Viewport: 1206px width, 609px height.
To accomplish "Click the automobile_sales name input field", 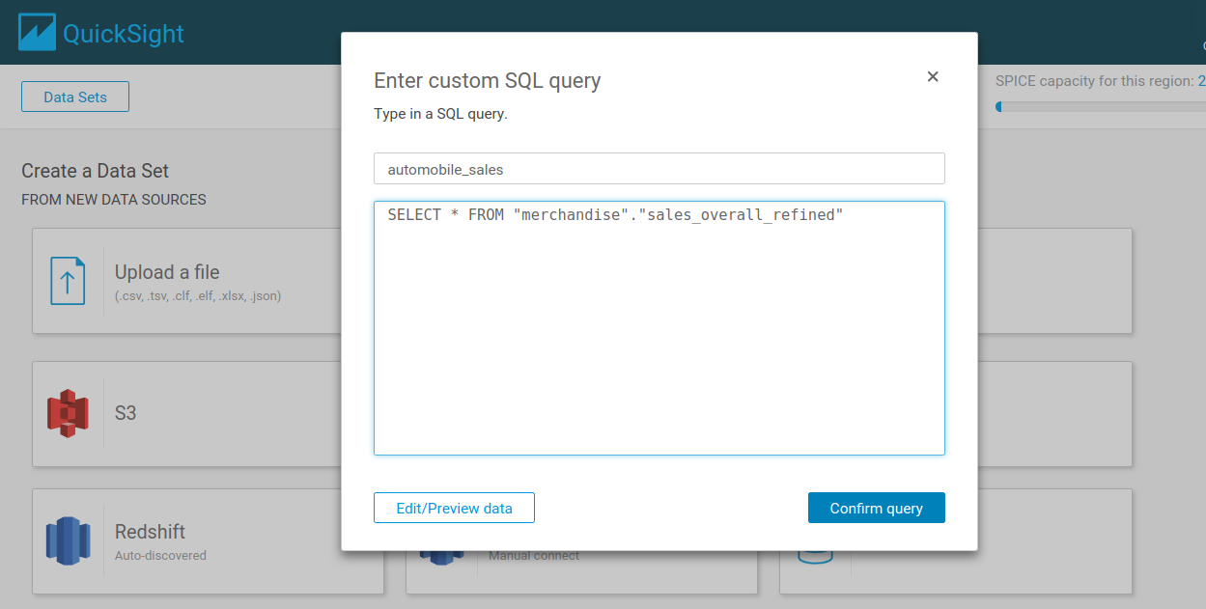I will click(x=659, y=168).
